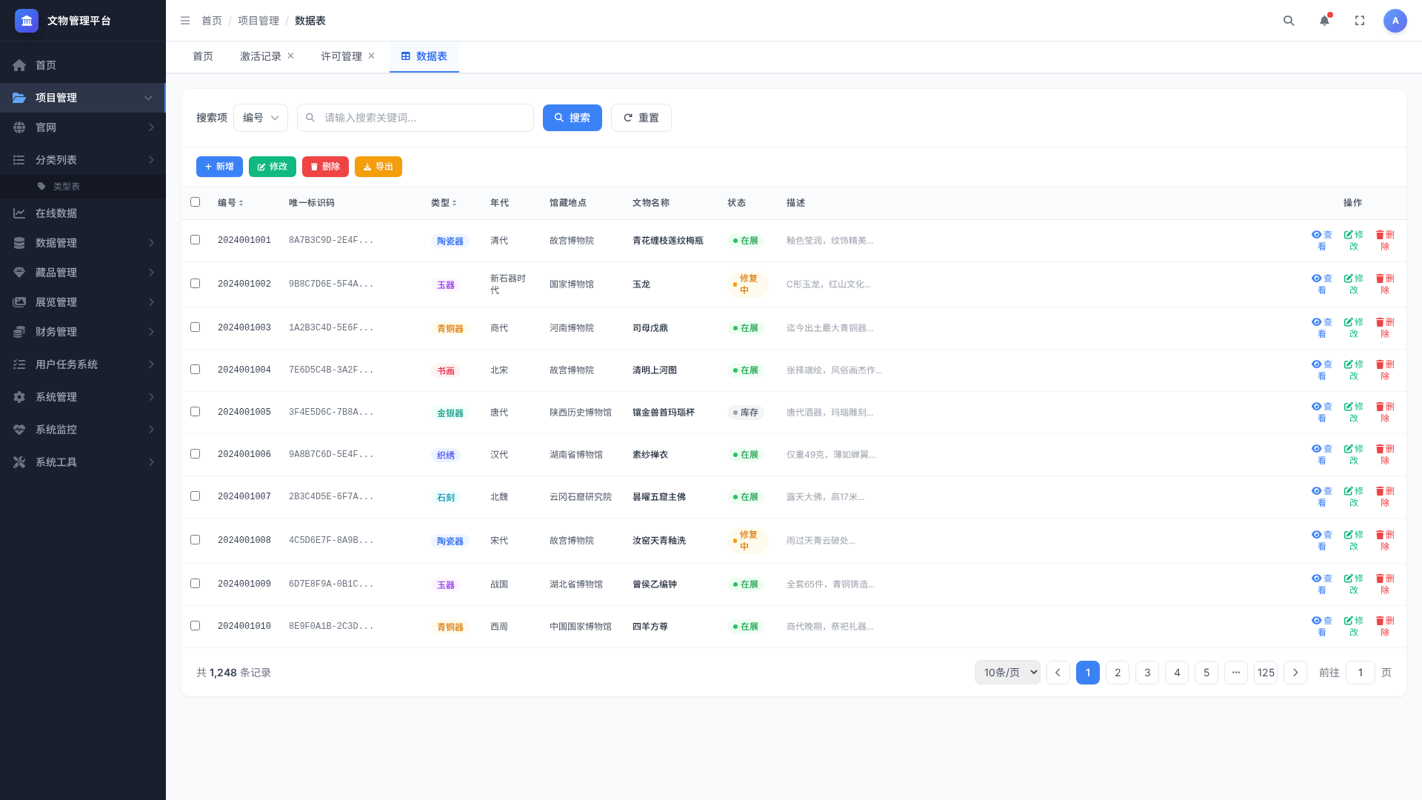The height and width of the screenshot is (800, 1422).
Task: Switch to the 许可管理 tab
Action: 341,56
